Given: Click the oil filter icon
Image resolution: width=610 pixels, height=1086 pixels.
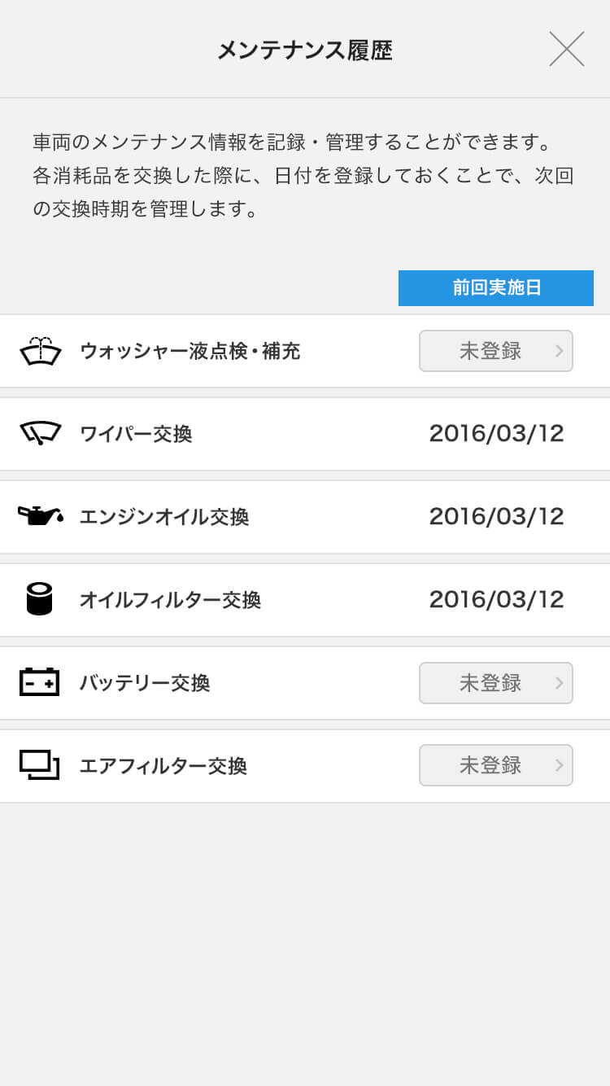Looking at the screenshot, I should click(39, 599).
